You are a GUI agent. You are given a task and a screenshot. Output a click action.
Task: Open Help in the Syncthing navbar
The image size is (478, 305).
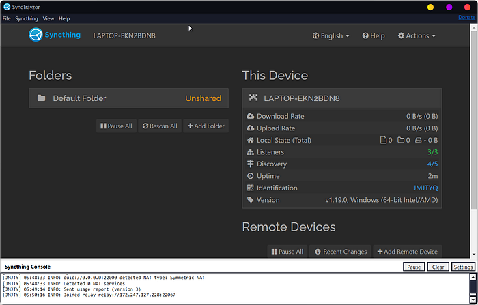click(x=374, y=36)
